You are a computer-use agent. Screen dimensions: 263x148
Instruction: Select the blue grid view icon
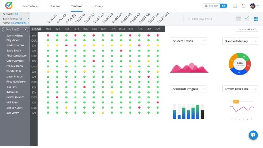point(256,19)
